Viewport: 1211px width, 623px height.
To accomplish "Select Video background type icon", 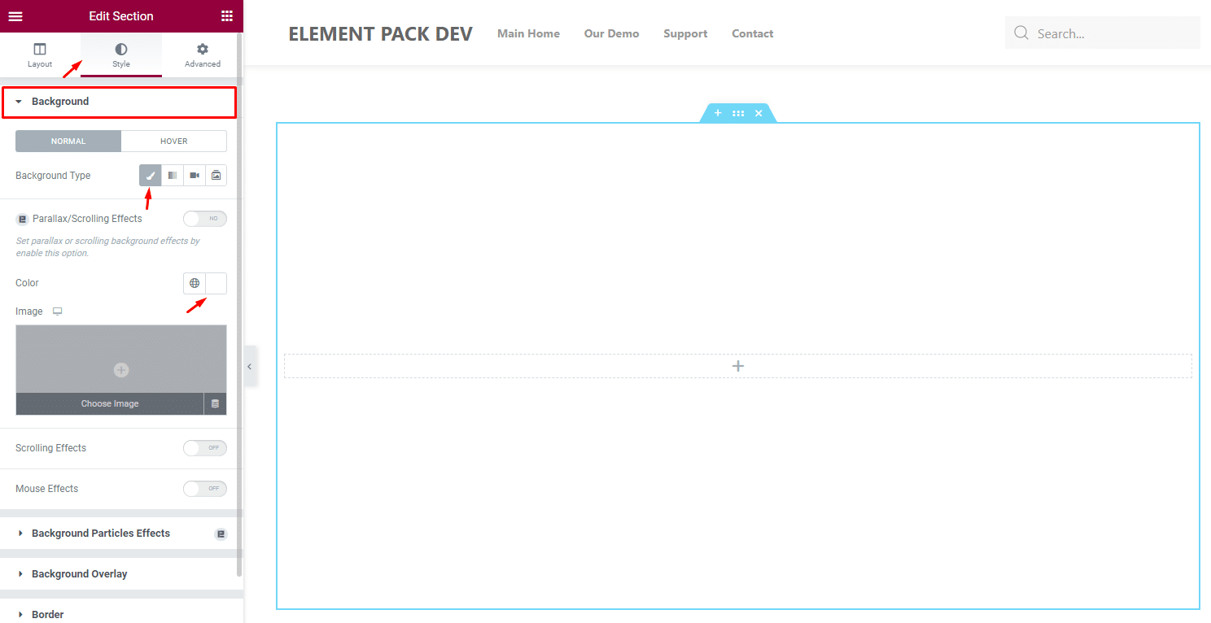I will point(195,176).
